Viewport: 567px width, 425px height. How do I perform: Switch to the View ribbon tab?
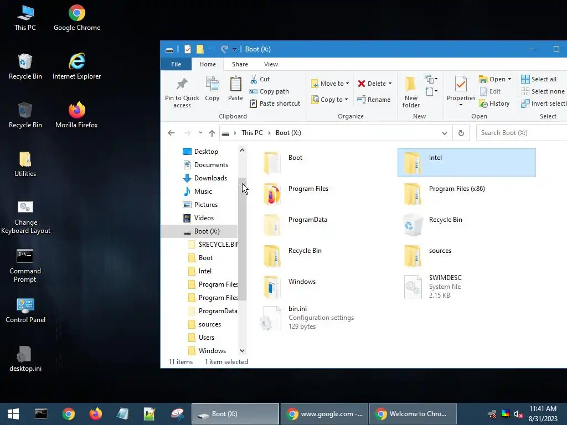click(271, 64)
